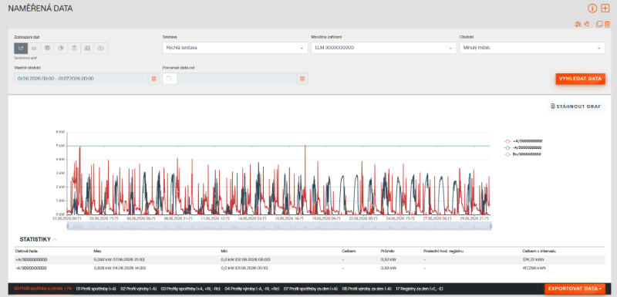Open the Období dropdown showing Minulý měsíc
This screenshot has height=297, width=617.
pyautogui.click(x=532, y=48)
